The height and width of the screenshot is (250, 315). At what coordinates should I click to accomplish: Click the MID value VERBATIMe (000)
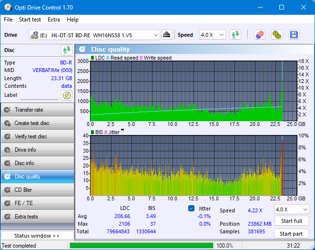pyautogui.click(x=52, y=70)
